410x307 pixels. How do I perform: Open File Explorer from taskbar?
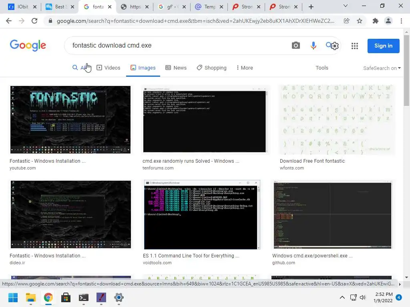[x=30, y=297]
